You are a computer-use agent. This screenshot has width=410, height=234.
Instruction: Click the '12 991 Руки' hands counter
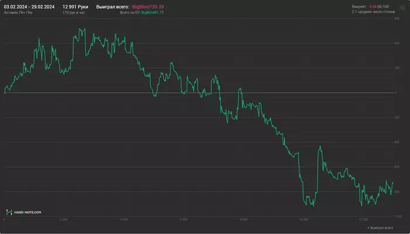point(76,6)
